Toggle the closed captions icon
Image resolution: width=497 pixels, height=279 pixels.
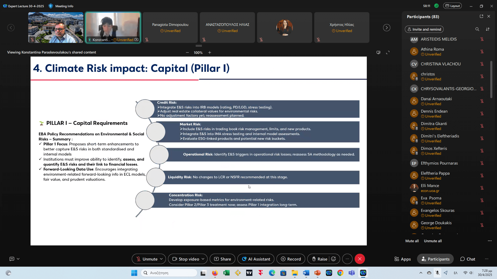[x=12, y=259]
